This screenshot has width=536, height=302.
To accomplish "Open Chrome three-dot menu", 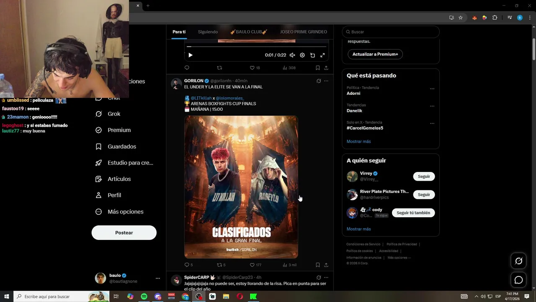I will 530,18.
